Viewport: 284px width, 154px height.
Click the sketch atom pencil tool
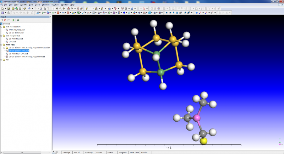(x=87, y=8)
